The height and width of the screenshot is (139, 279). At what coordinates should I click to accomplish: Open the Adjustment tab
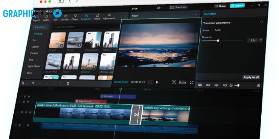pyautogui.click(x=109, y=16)
